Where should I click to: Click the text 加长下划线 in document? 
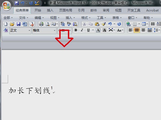point(29,91)
